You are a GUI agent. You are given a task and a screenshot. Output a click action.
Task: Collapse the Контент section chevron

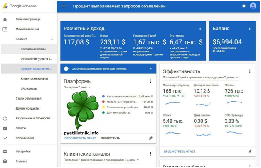point(52,39)
